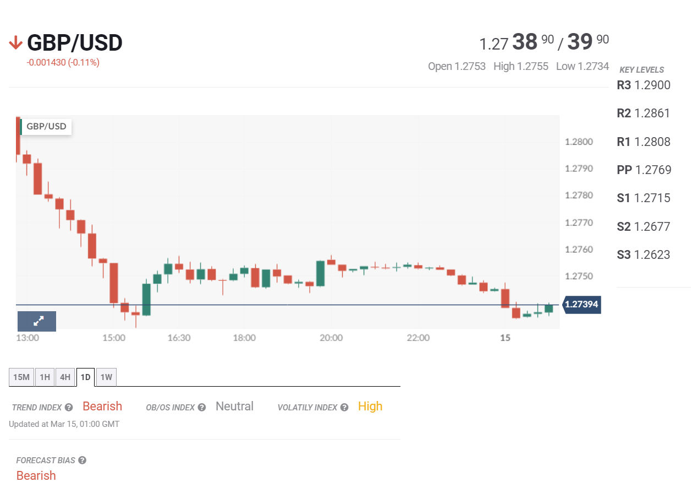Open the OB/OS Index help tooltip icon
Viewport: 692px width, 504px height.
(x=202, y=408)
